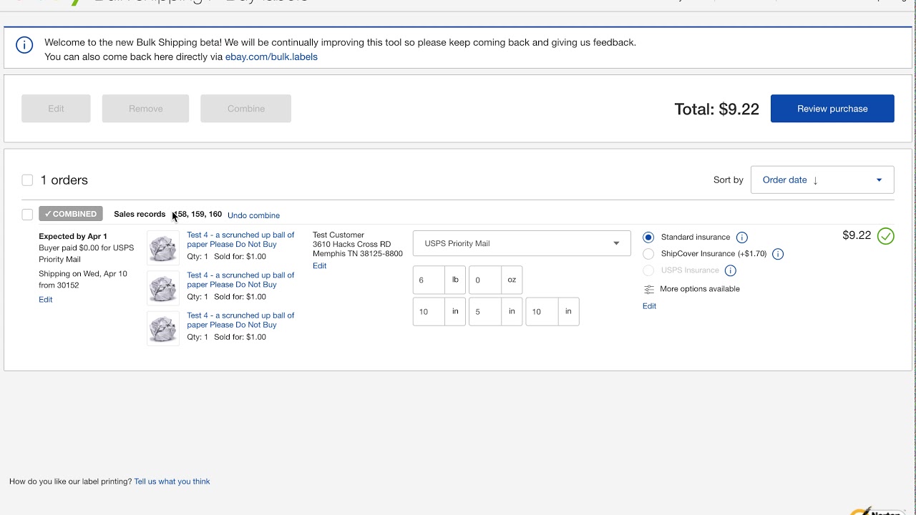
Task: Open the USPS Priority Mail service dropdown
Action: [522, 244]
